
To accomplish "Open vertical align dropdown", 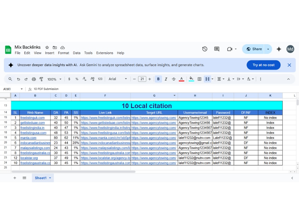I will point(231,79).
